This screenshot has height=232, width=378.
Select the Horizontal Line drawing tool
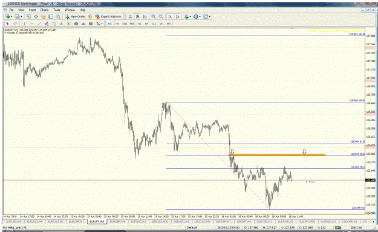pos(32,24)
